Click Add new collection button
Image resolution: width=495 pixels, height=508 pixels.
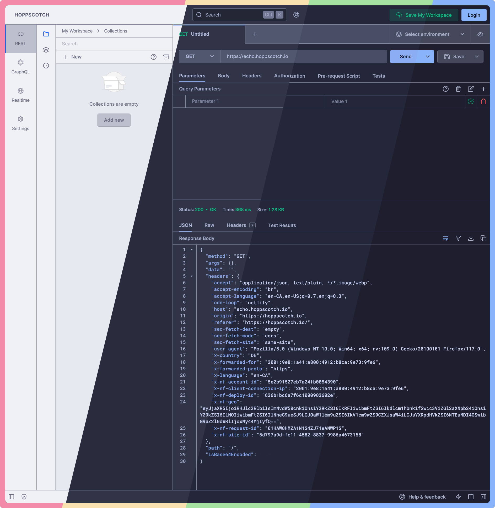(114, 120)
